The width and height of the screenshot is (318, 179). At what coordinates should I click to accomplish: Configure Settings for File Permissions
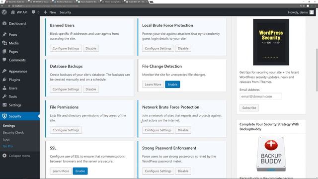click(66, 130)
